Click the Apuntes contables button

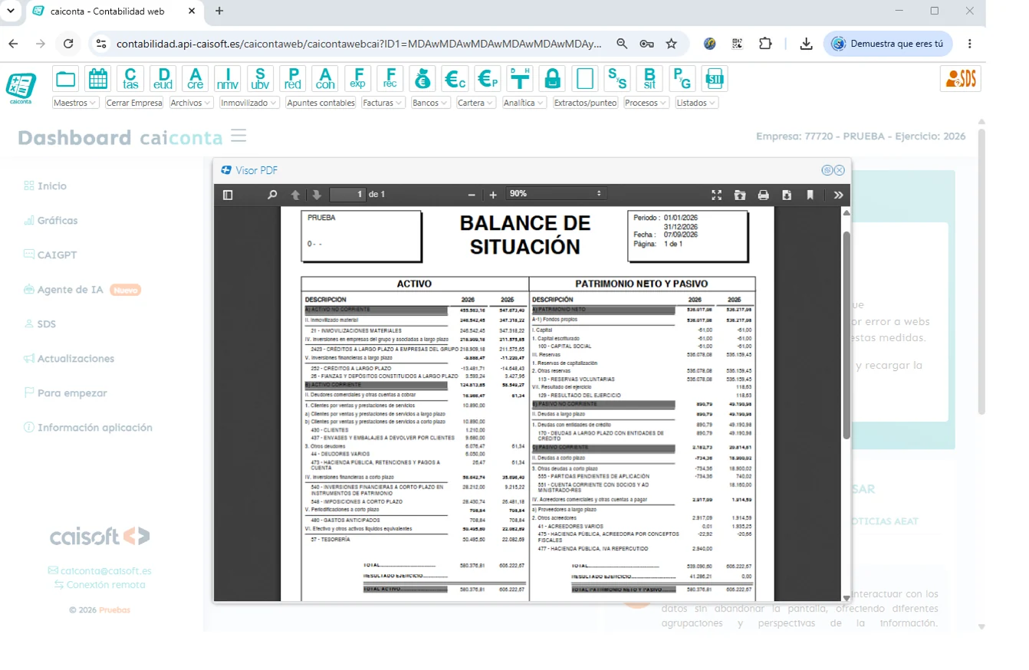pos(321,103)
